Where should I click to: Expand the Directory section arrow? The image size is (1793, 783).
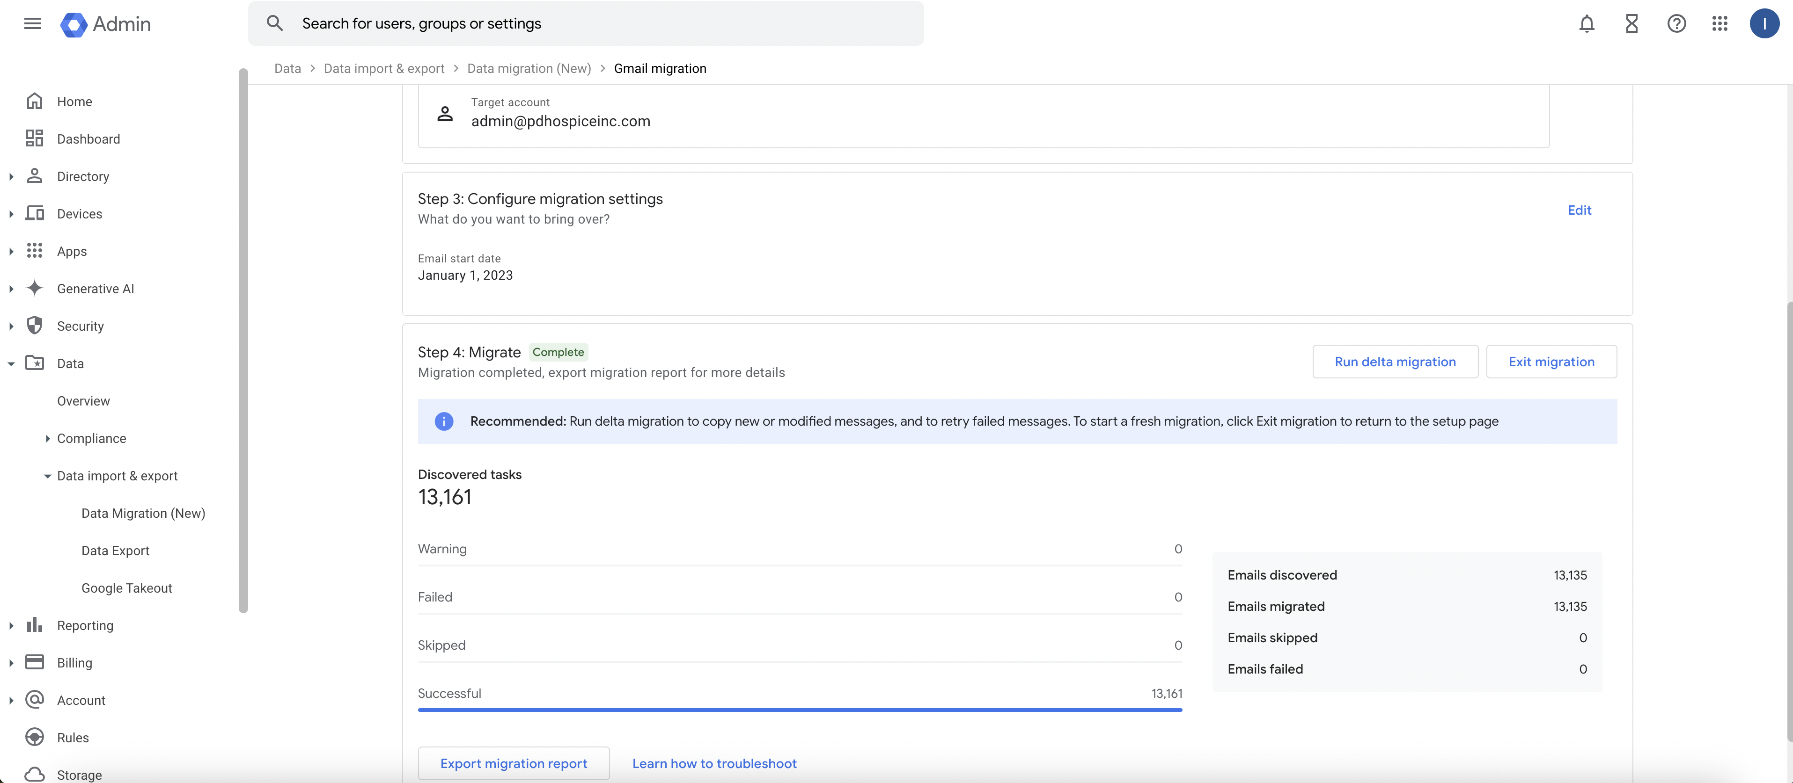coord(11,177)
